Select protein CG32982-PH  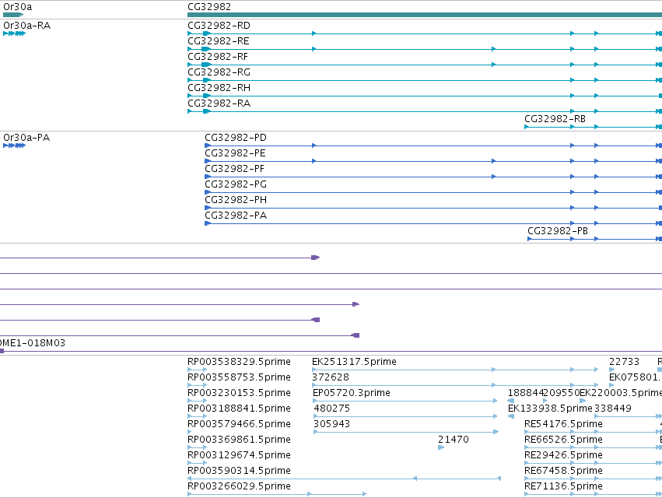[236, 200]
